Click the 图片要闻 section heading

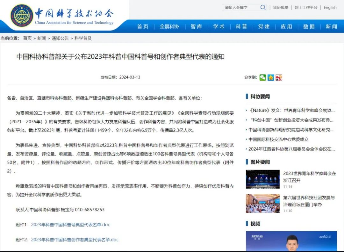(260, 162)
